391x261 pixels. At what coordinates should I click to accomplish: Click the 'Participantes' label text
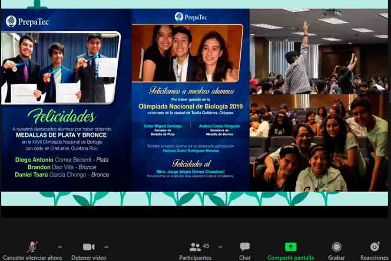point(195,258)
